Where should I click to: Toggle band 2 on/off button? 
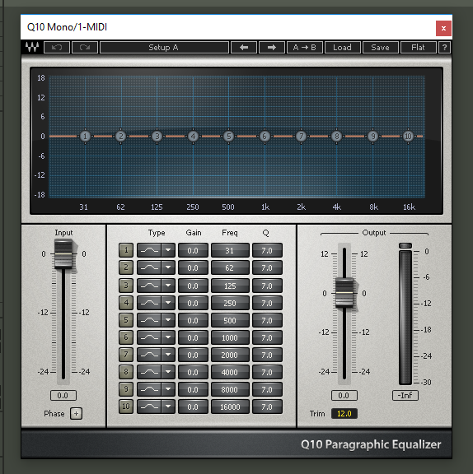point(126,267)
